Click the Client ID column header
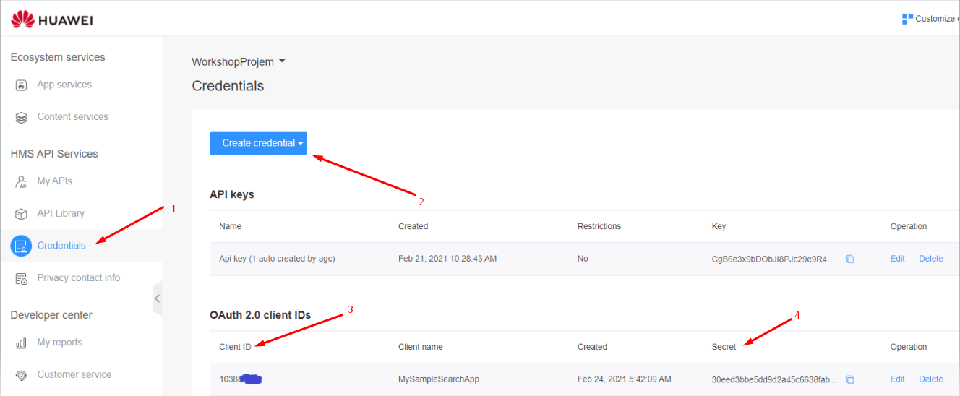This screenshot has width=960, height=396. [x=235, y=347]
